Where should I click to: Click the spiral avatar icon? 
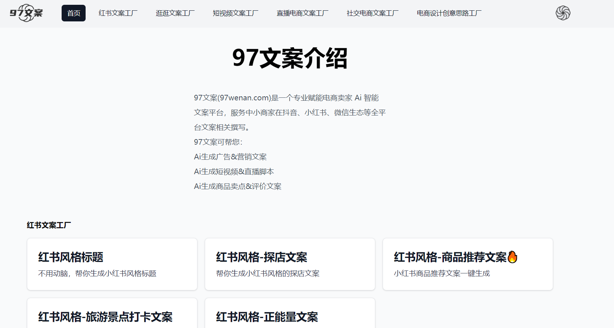563,13
